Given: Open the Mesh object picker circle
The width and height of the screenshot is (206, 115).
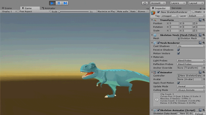Looking at the screenshot, I should coord(204,38).
